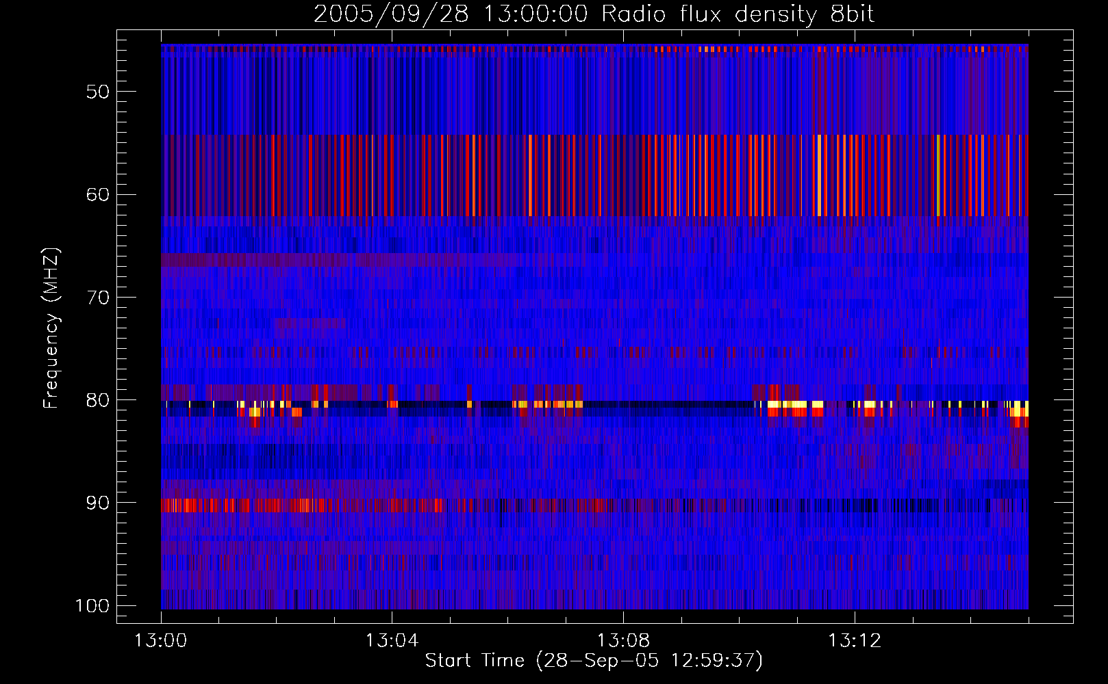Screen dimensions: 1108x684
Task: Click the 13:04 time tick label
Action: pos(392,641)
